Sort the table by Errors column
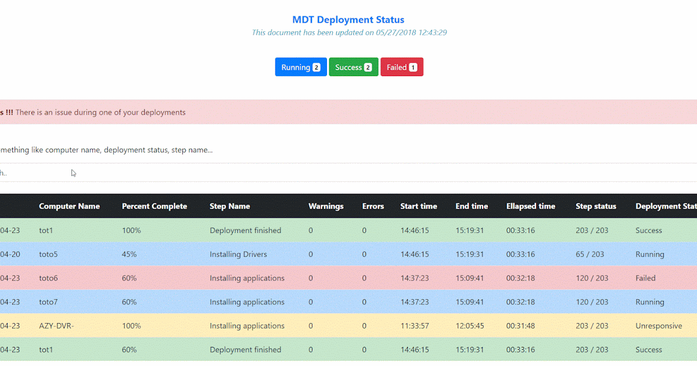The height and width of the screenshot is (366, 697). click(x=373, y=206)
